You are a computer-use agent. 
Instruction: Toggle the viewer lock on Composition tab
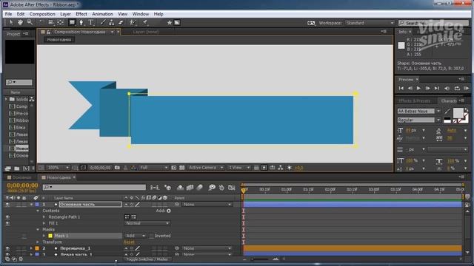[x=48, y=32]
